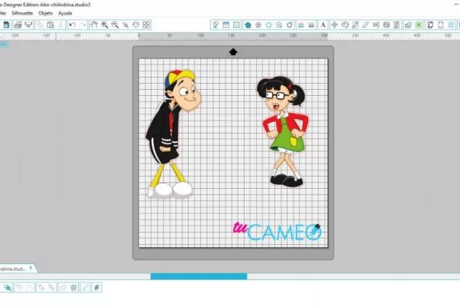The width and height of the screenshot is (460, 307).
Task: Open the Fill Color pentagon icon
Action: [x=248, y=25]
